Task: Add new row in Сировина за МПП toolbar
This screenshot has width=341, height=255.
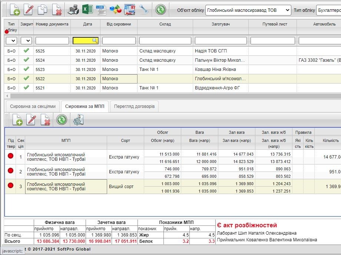Action: (17, 120)
